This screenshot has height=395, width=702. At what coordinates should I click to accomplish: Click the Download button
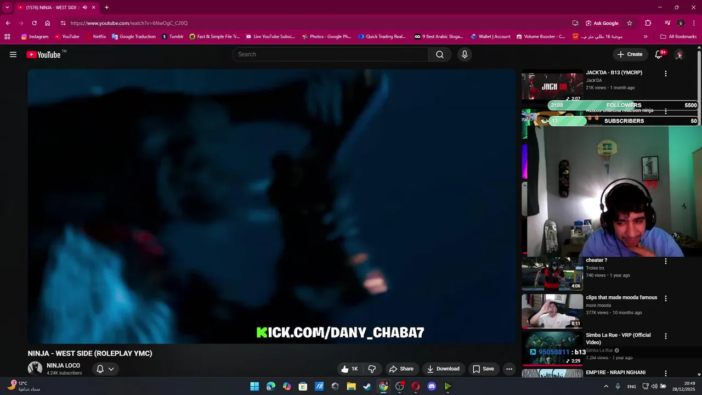443,369
